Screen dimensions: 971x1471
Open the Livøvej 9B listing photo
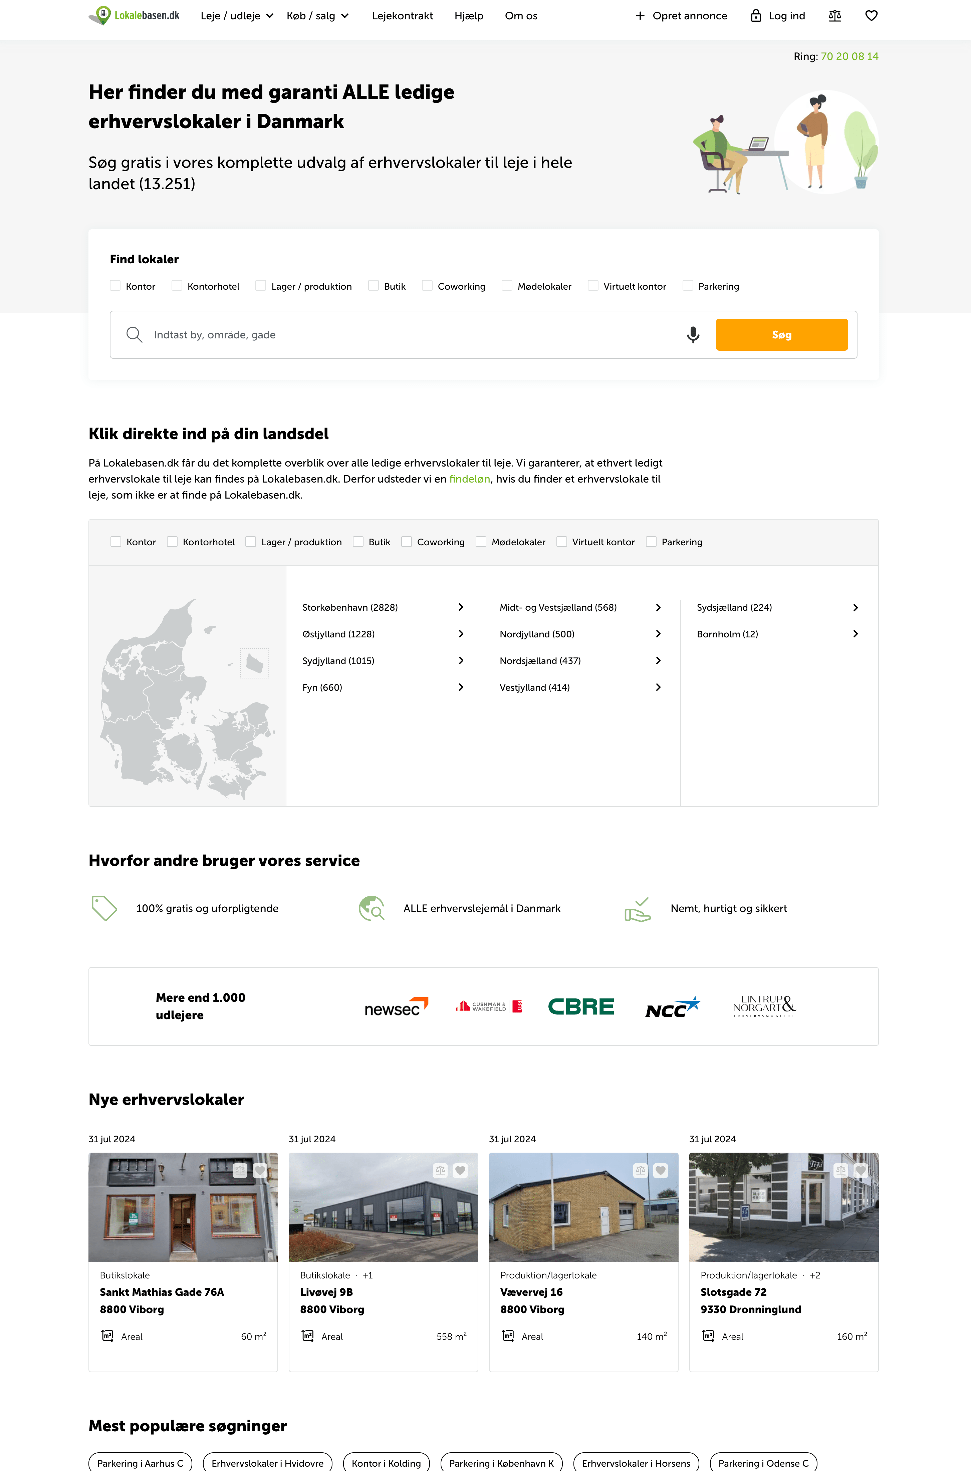pos(383,1207)
